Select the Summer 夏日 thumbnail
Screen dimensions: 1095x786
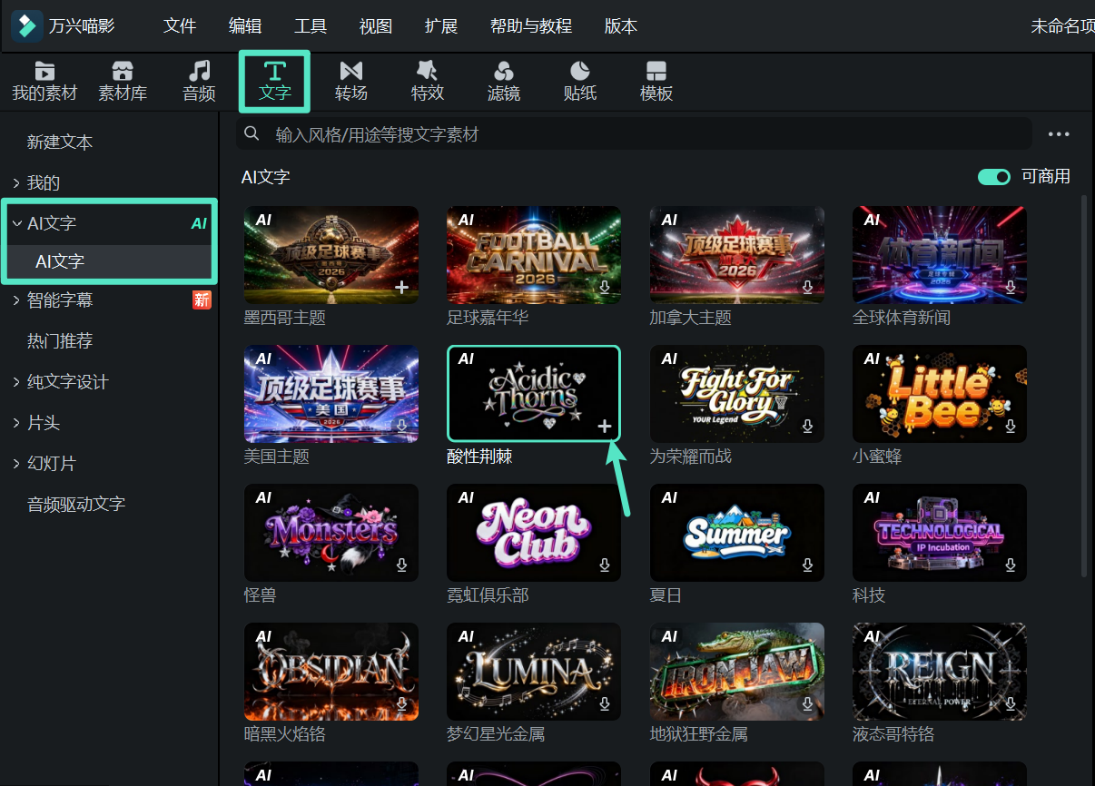point(737,533)
